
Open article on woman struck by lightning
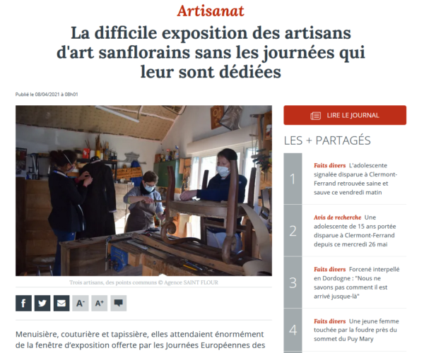tap(356, 330)
